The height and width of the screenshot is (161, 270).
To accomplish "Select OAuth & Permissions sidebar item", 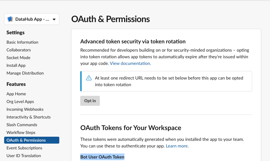I will (26, 140).
